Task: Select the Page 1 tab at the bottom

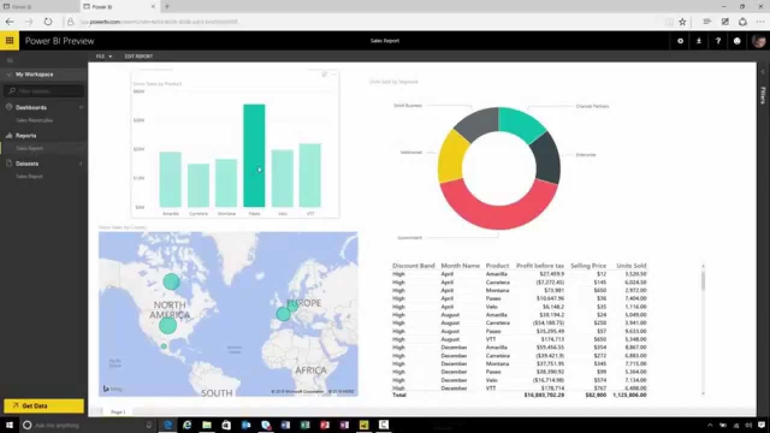Action: [119, 412]
